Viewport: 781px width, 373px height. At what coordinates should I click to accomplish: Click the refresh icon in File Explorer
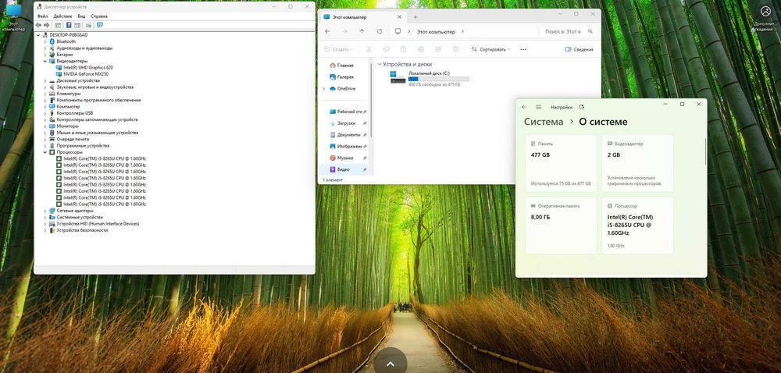pyautogui.click(x=380, y=31)
